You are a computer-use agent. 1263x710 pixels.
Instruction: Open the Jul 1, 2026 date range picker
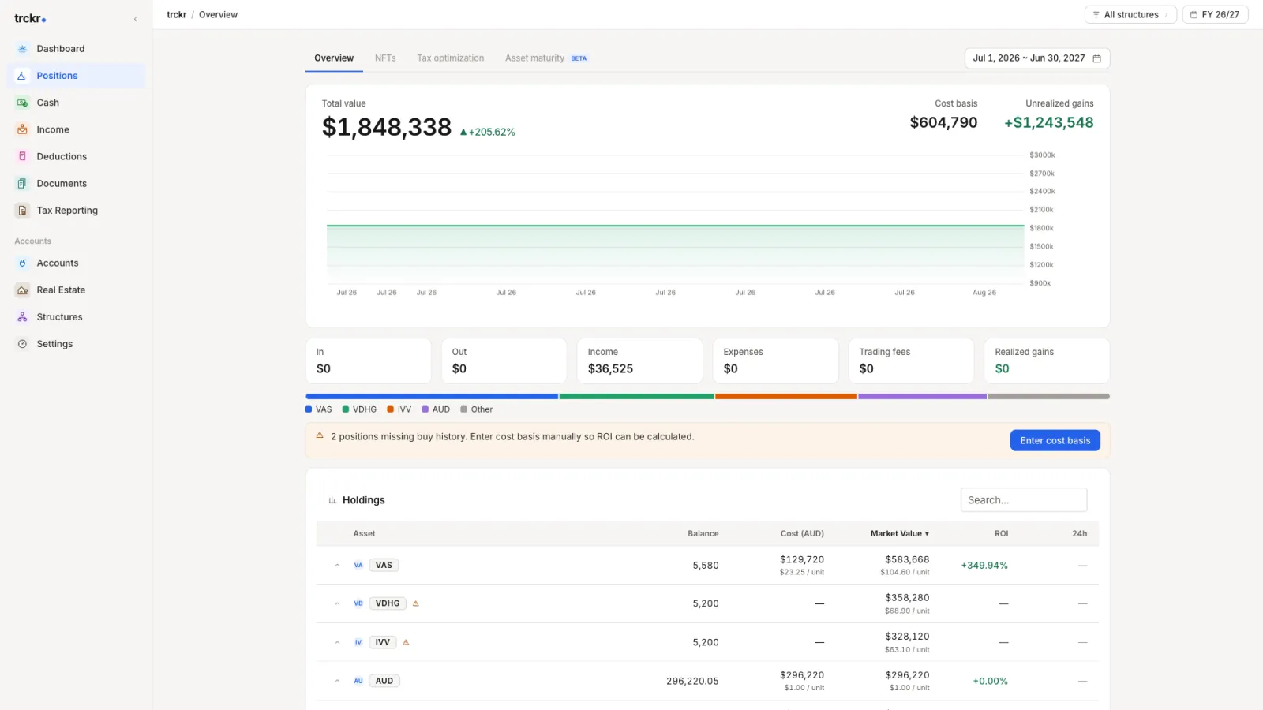point(1037,58)
